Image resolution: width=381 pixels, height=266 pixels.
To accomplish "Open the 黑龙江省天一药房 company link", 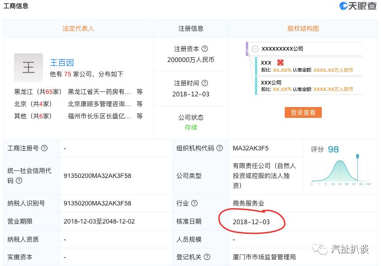I will coord(99,92).
